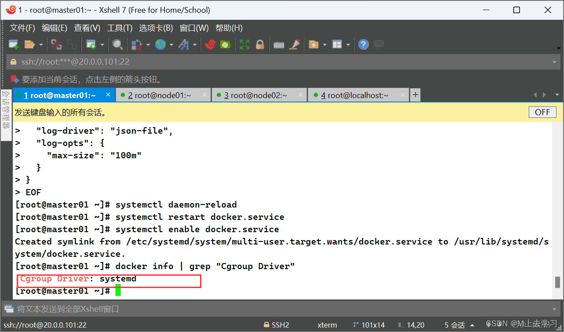564x332 pixels.
Task: Click the terminal vertical scrollbar thumb
Action: click(557, 282)
